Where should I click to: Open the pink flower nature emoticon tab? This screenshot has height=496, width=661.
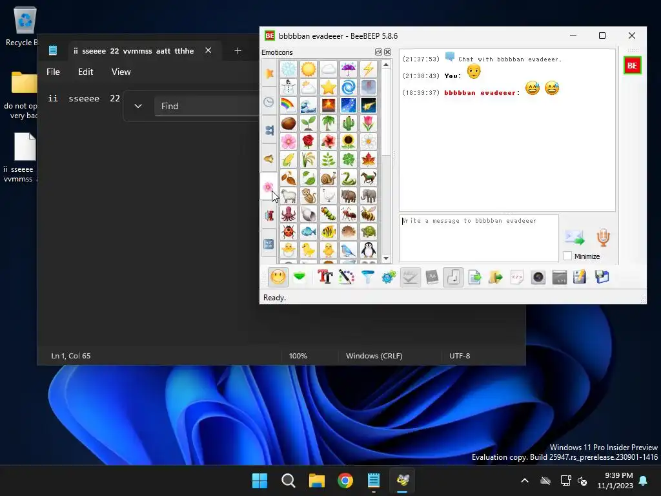269,187
